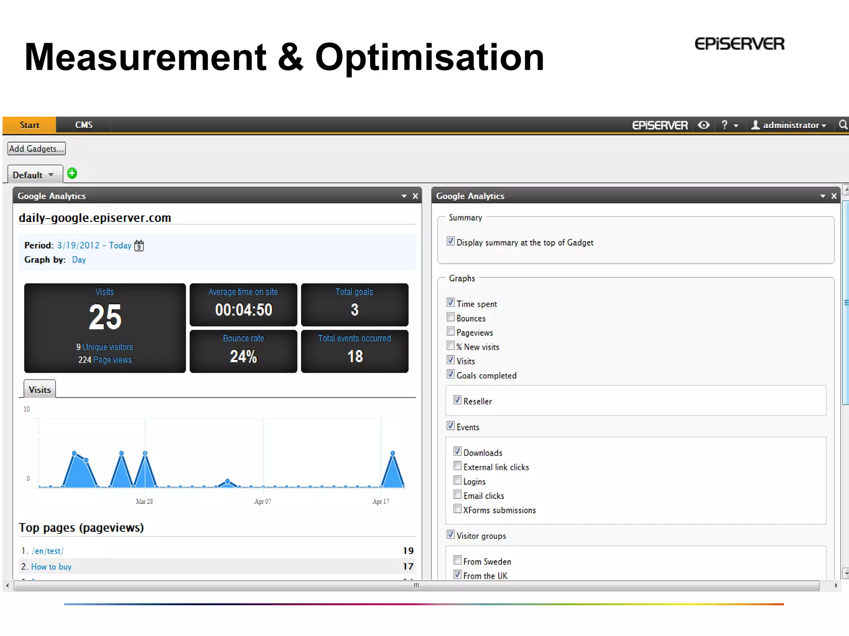
Task: Select the Default dashboard tab
Action: coord(35,174)
